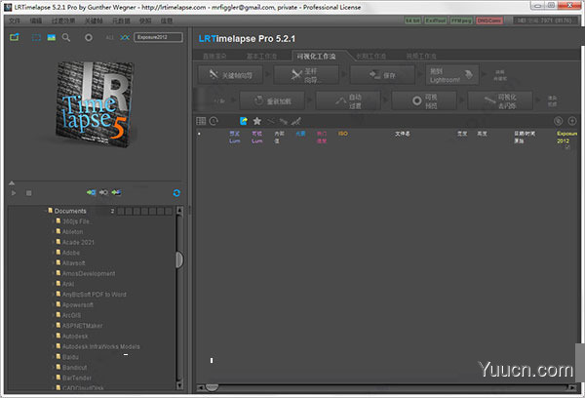Click the ExifTool status badge
The height and width of the screenshot is (398, 585).
436,20
